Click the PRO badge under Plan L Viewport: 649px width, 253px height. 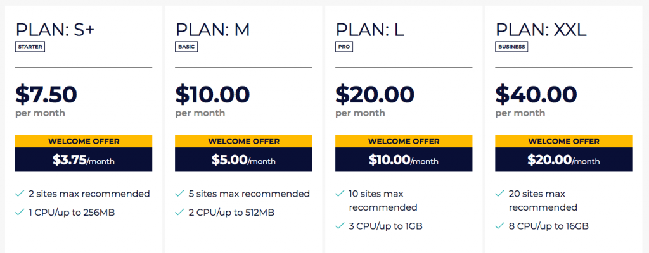coord(344,47)
